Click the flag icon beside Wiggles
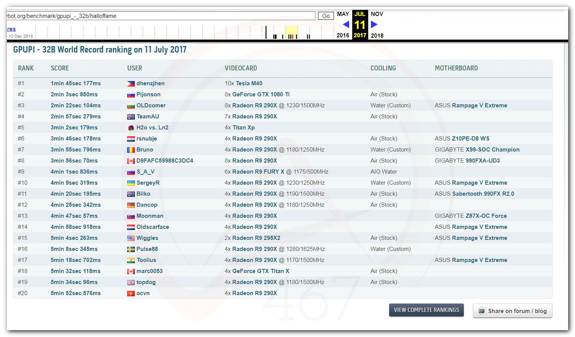Image resolution: width=575 pixels, height=337 pixels. point(131,238)
